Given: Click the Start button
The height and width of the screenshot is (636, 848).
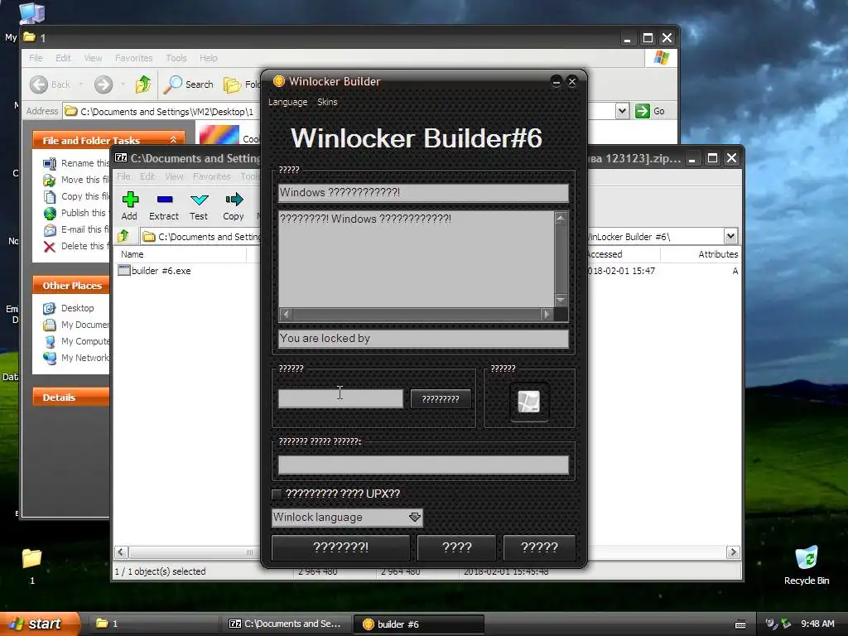Looking at the screenshot, I should pyautogui.click(x=38, y=624).
